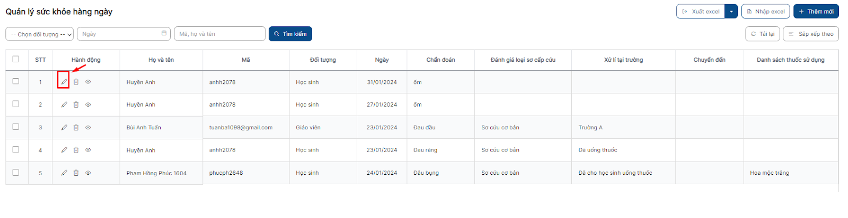View row 1 details with eye icon

point(88,82)
